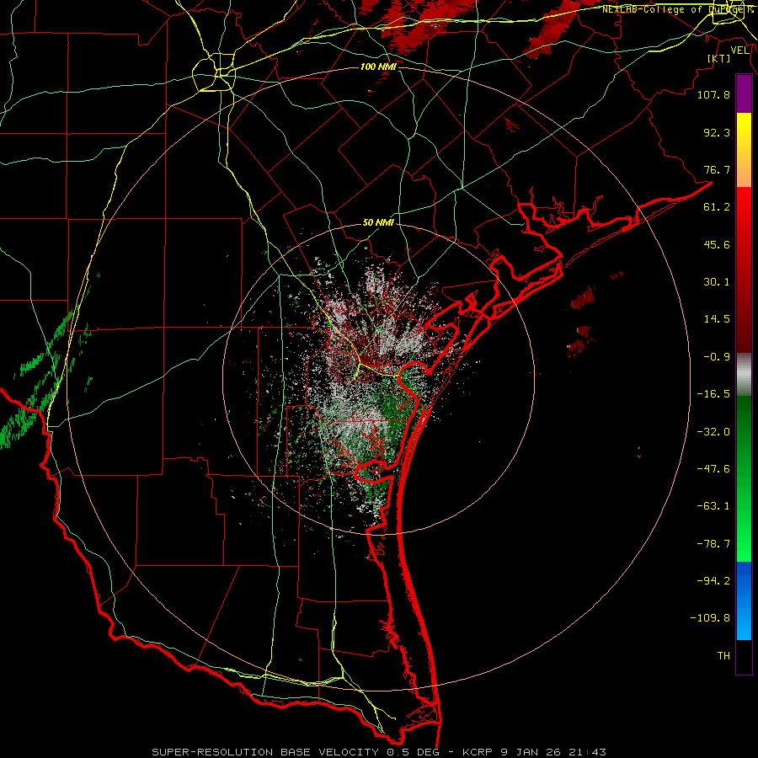Click the "50 NMI" range ring label
The height and width of the screenshot is (758, 758).
(x=378, y=223)
